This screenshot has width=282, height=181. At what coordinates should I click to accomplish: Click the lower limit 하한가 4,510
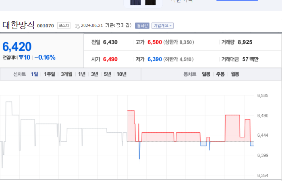[x=178, y=59]
